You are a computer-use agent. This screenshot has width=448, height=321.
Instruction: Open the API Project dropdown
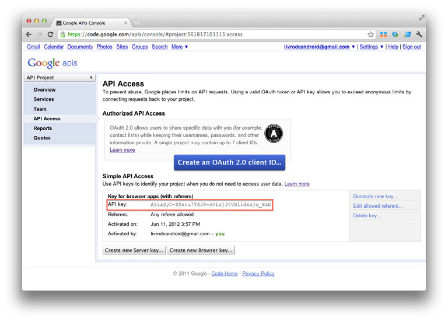tap(60, 78)
